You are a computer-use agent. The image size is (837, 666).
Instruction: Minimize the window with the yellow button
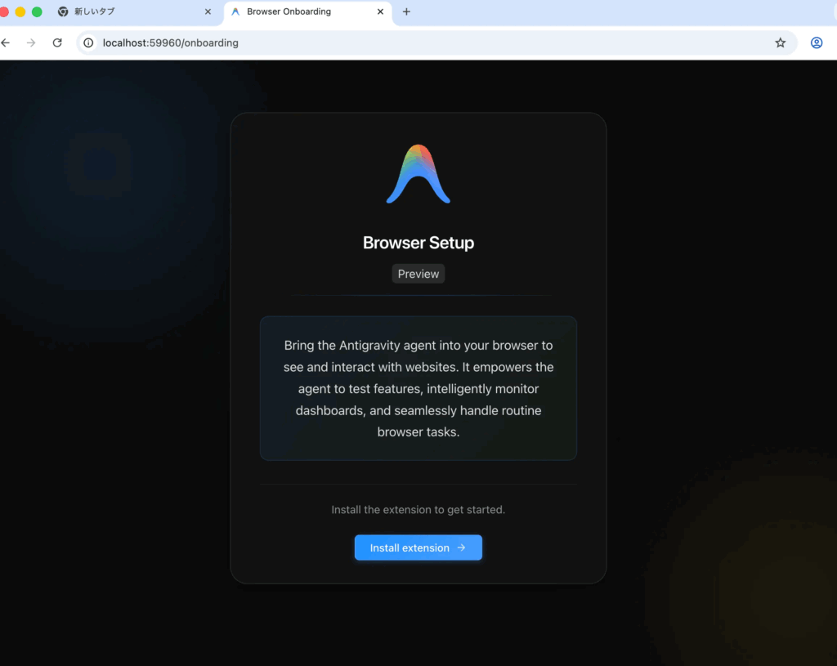coord(20,11)
